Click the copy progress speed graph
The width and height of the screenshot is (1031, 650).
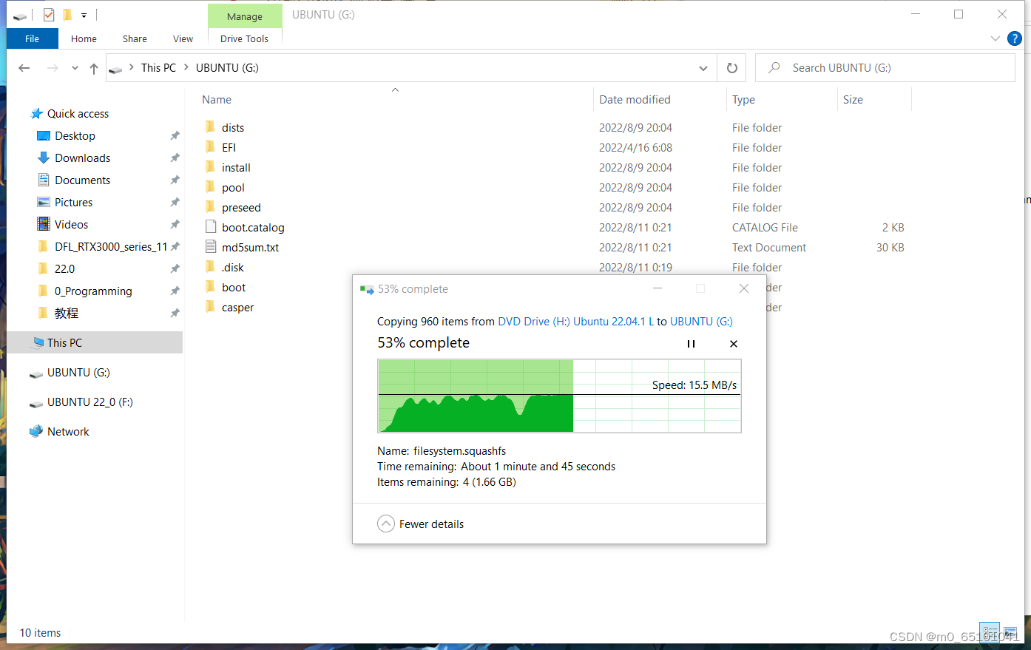559,396
